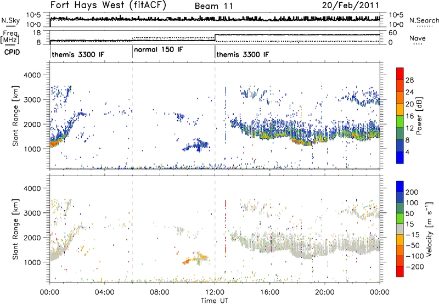Screen dimensions: 439x304
Task: Click the "CPID" row label
Action: pos(12,52)
